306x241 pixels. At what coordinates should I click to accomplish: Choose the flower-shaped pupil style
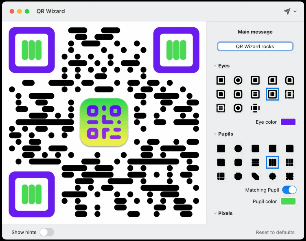[x=273, y=176]
